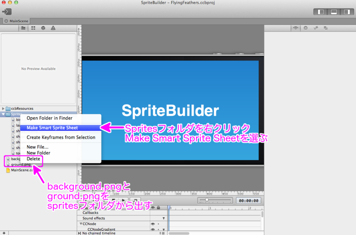Toggle the timeline header eye visibility icon

(x=153, y=207)
